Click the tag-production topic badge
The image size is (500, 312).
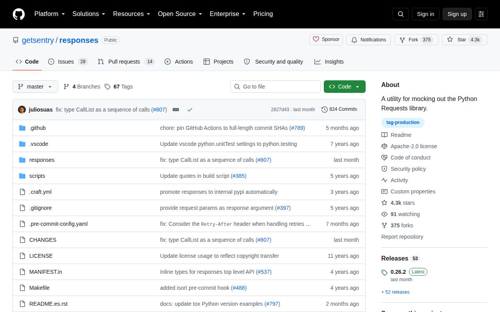[403, 122]
